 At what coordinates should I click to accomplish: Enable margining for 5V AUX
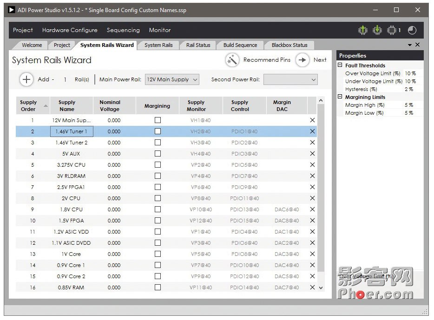click(x=158, y=154)
